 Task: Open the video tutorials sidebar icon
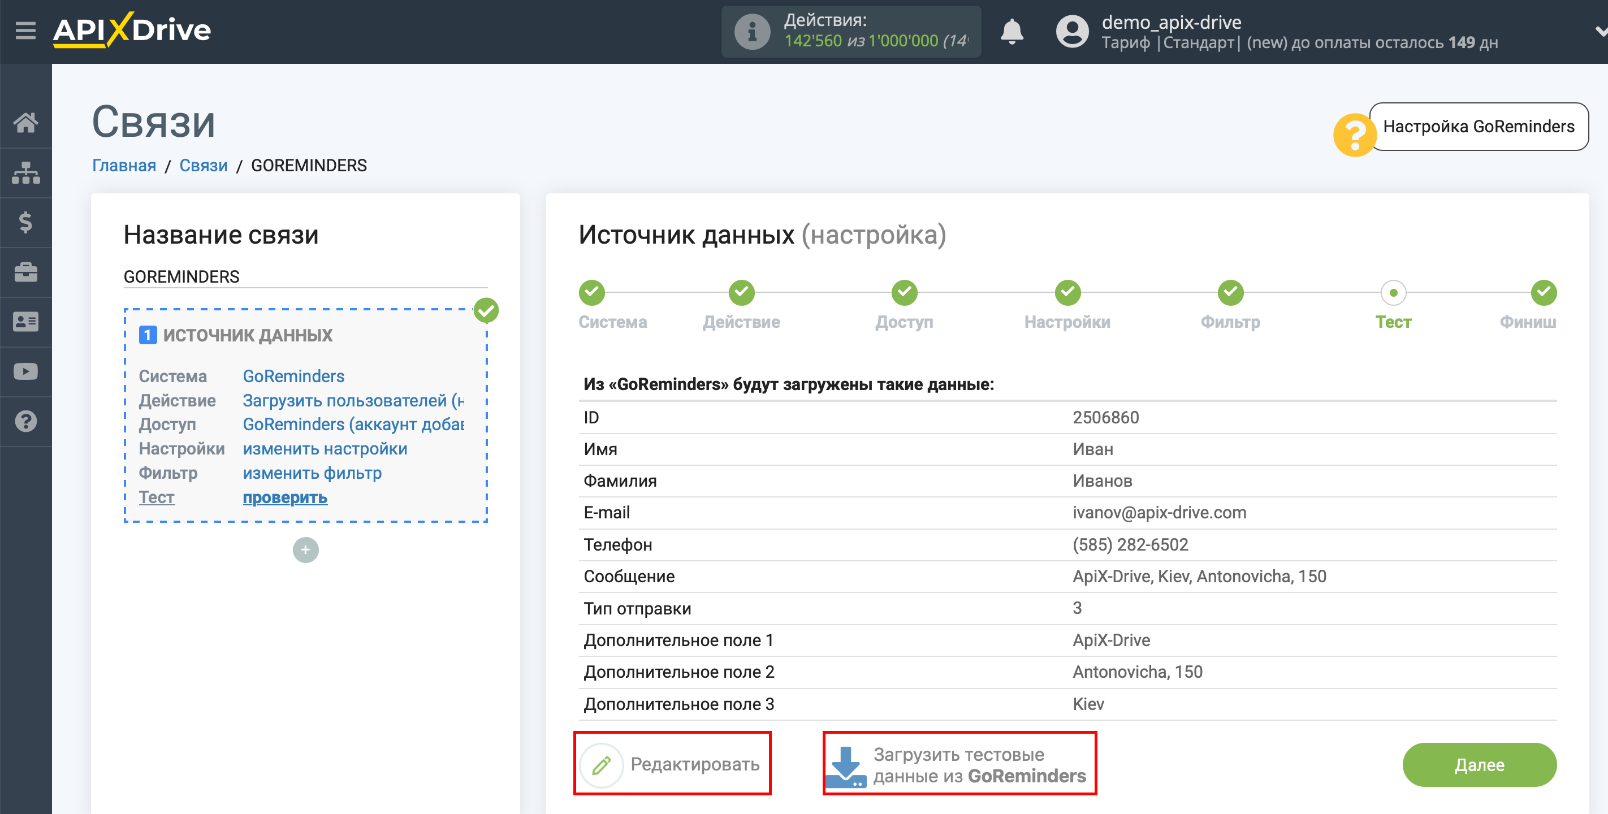pos(25,372)
